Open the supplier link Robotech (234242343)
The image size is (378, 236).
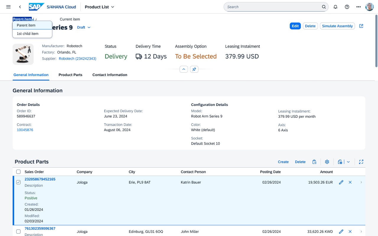pos(77,59)
